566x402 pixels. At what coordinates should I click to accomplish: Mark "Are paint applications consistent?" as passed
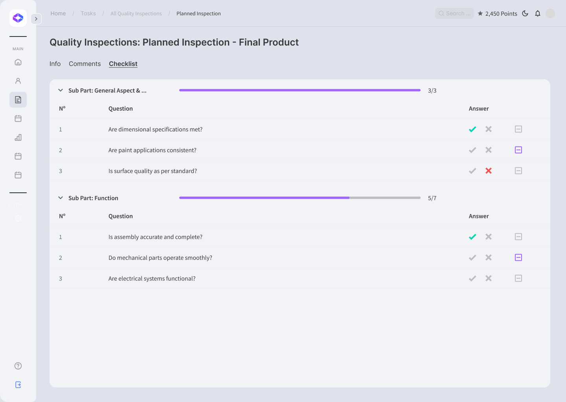(x=472, y=150)
